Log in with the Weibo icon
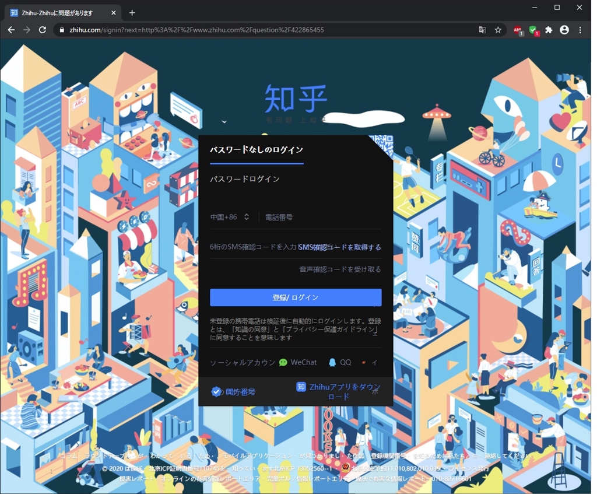The height and width of the screenshot is (494, 597). 364,362
